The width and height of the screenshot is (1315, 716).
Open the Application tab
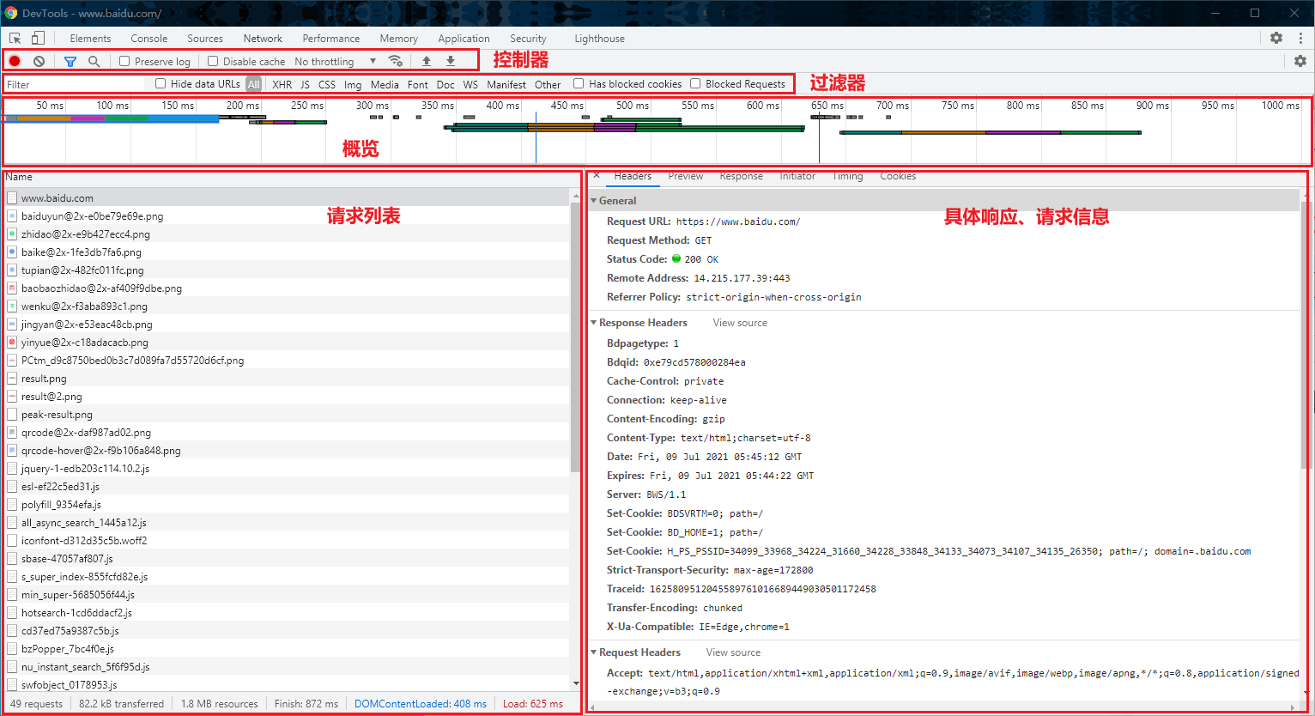tap(464, 39)
